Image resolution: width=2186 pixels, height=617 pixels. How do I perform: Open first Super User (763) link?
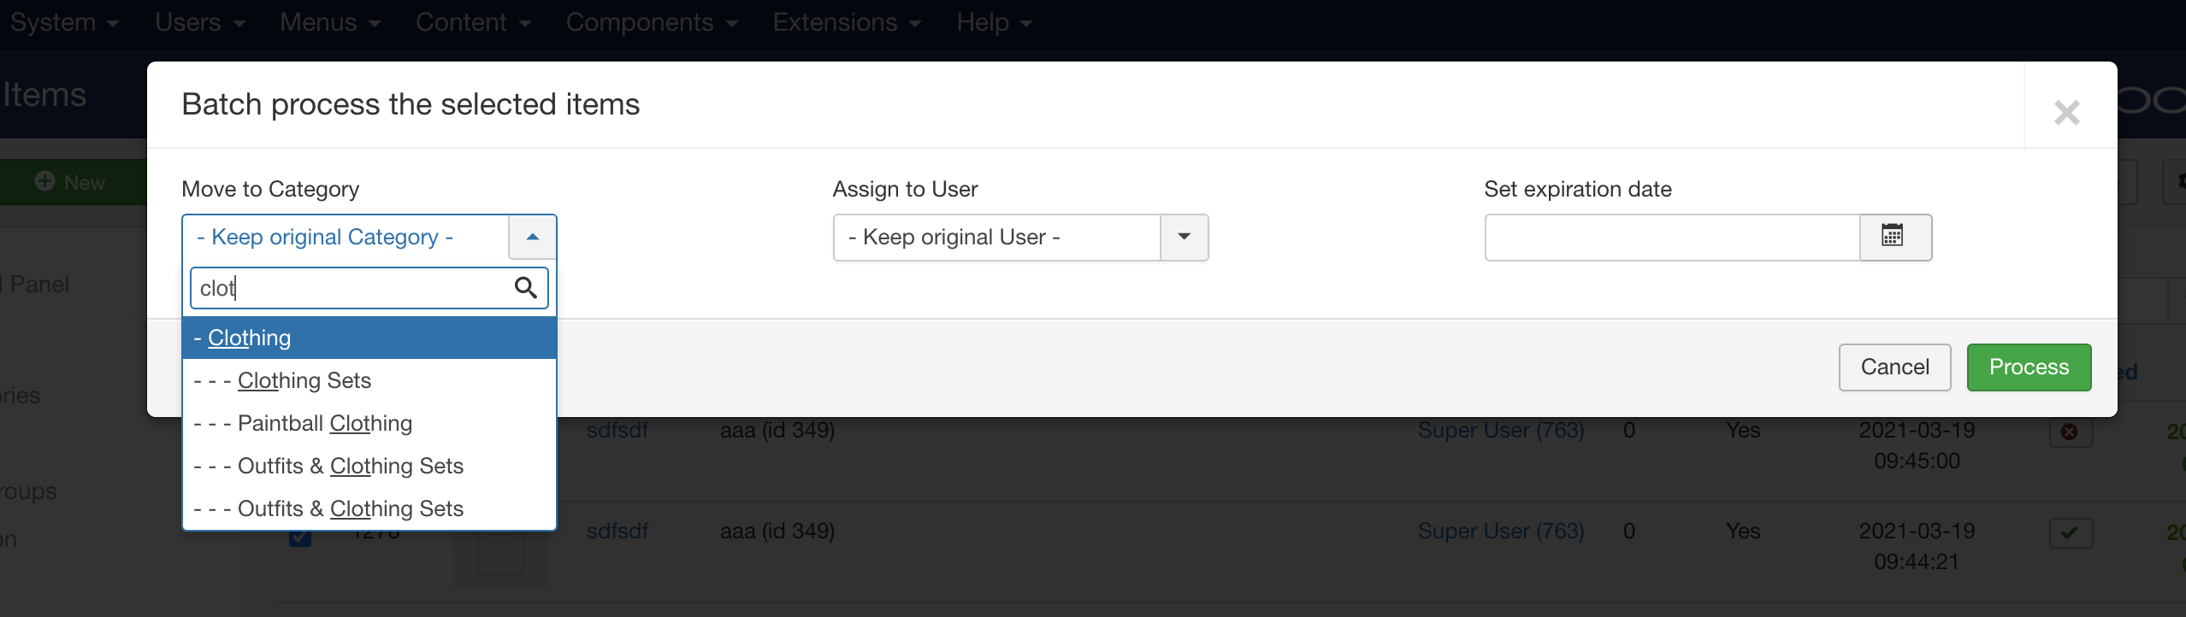click(x=1501, y=430)
